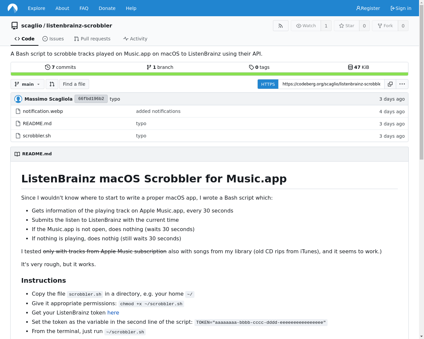424x339 pixels.
Task: Open the three-dots clone options menu
Action: coord(402,84)
